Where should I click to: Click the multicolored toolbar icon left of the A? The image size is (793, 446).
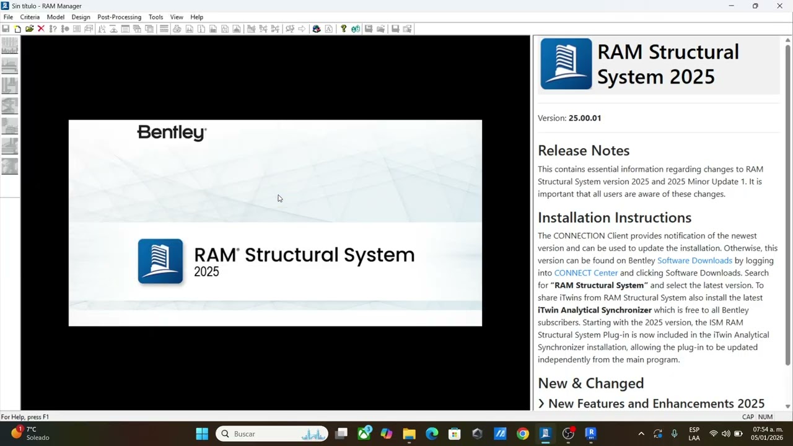tap(317, 29)
